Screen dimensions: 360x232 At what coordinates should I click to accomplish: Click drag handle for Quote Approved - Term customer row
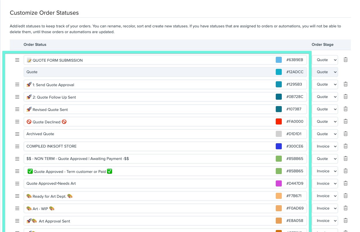coord(17,171)
